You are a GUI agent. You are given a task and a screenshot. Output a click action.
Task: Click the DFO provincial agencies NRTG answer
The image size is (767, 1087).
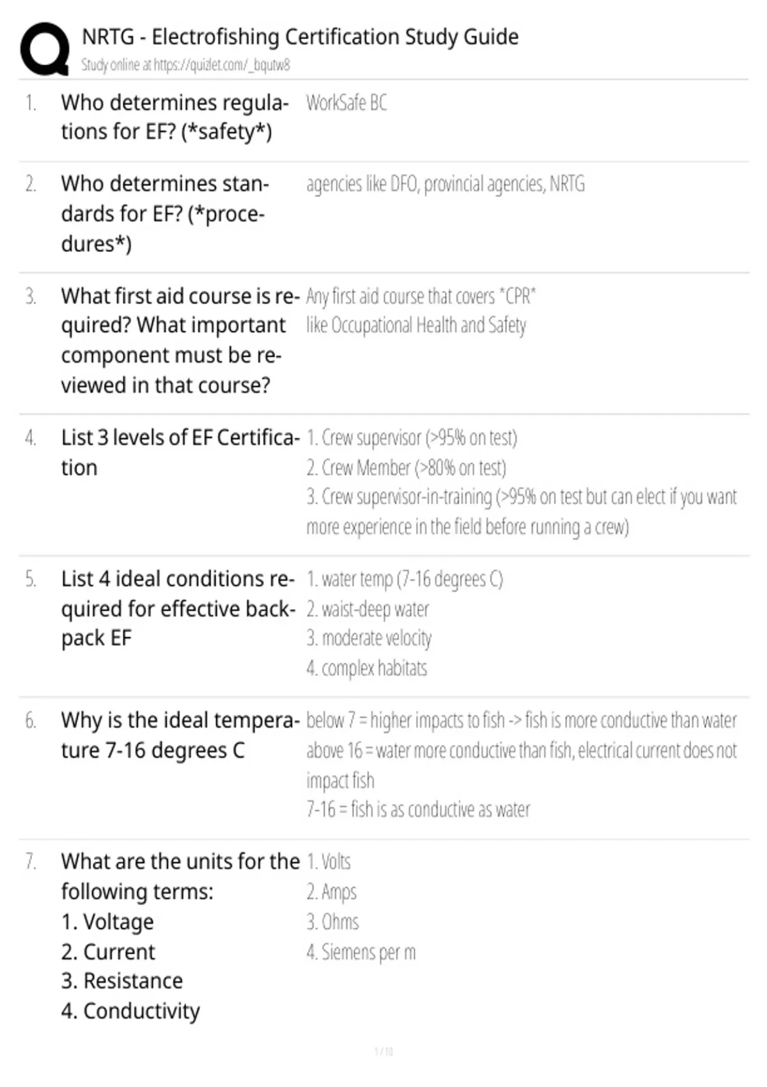coord(445,184)
